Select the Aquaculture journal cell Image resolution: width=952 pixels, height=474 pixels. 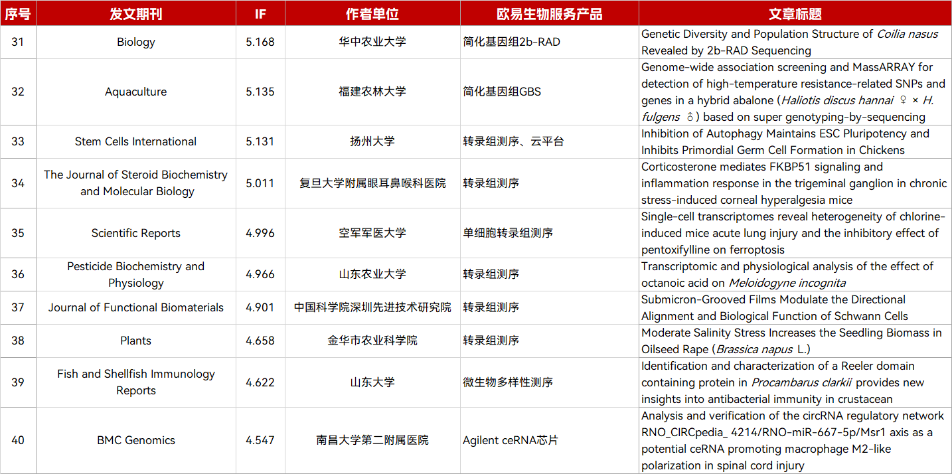136,92
